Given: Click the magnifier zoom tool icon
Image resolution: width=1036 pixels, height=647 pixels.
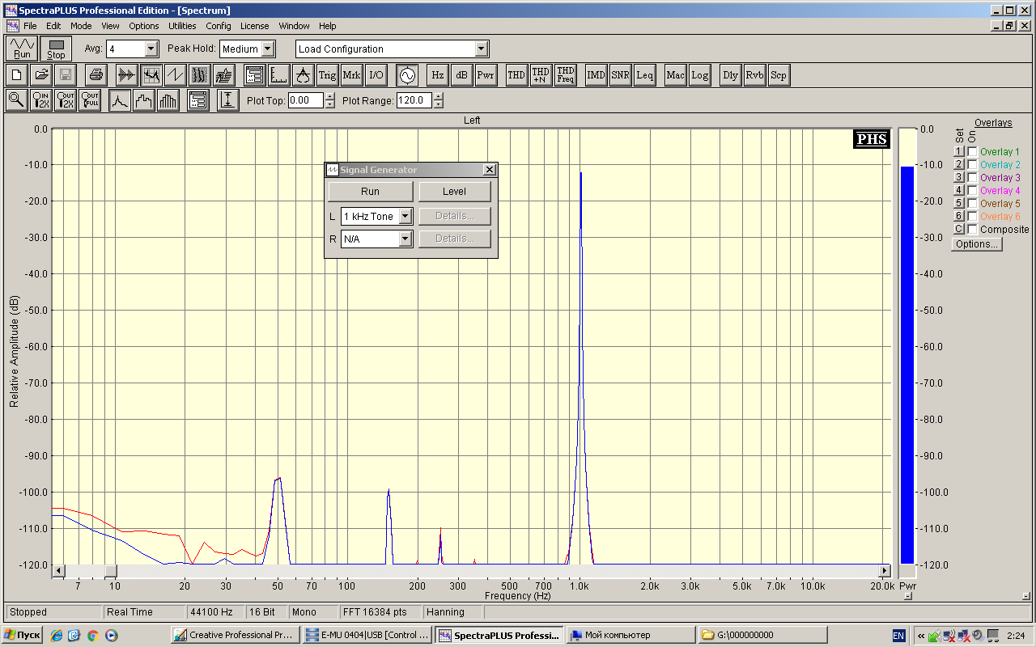Looking at the screenshot, I should click(16, 100).
